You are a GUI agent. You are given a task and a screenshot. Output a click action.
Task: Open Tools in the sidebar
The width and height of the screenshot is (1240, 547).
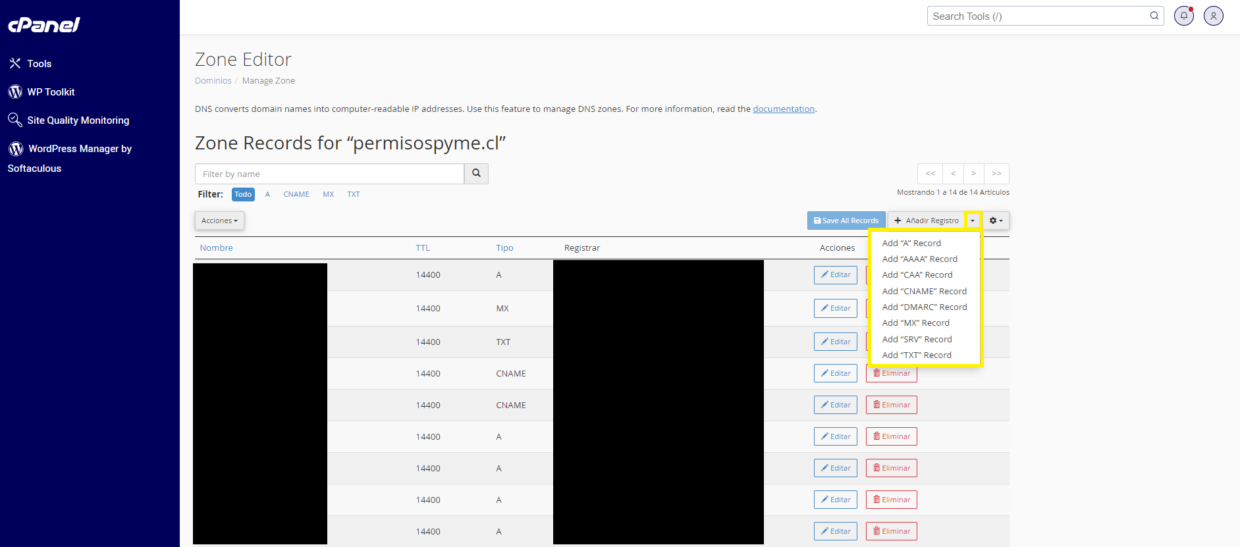pyautogui.click(x=39, y=64)
